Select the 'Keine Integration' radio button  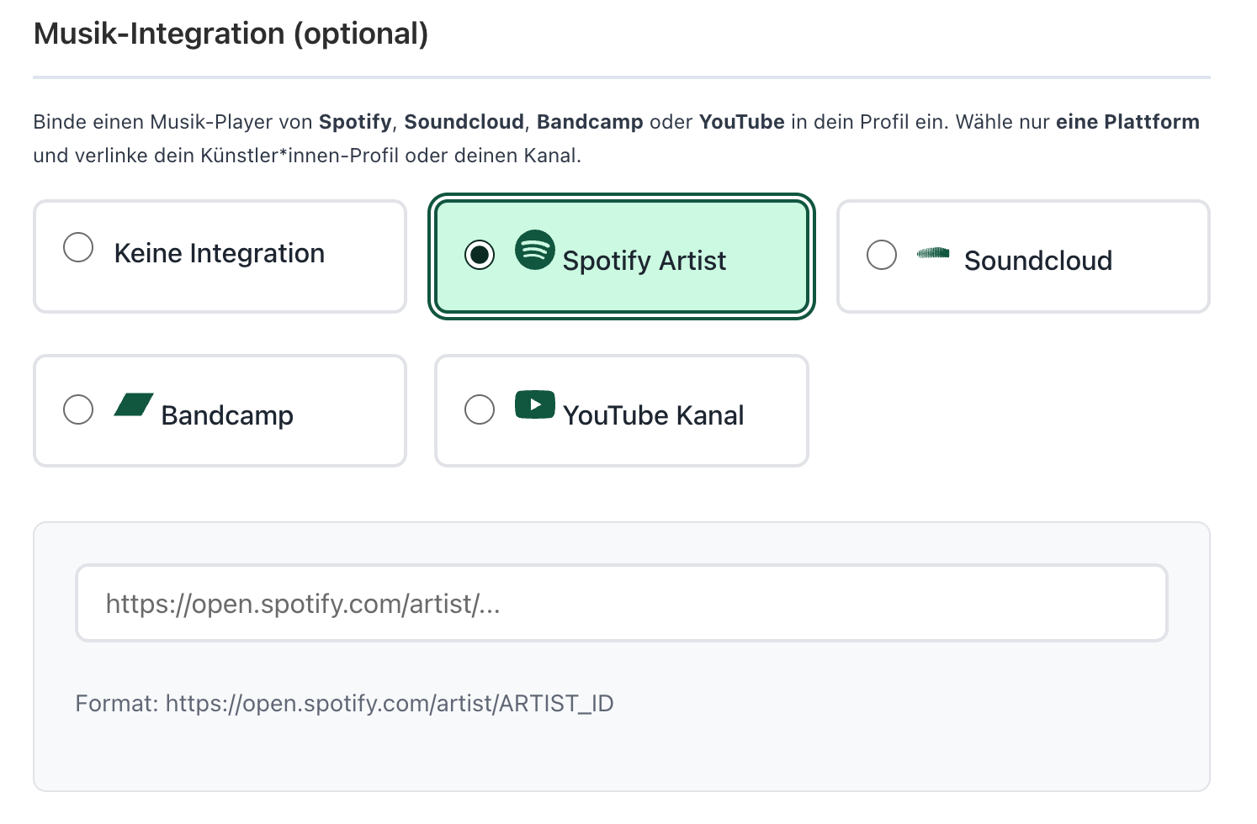pos(78,247)
